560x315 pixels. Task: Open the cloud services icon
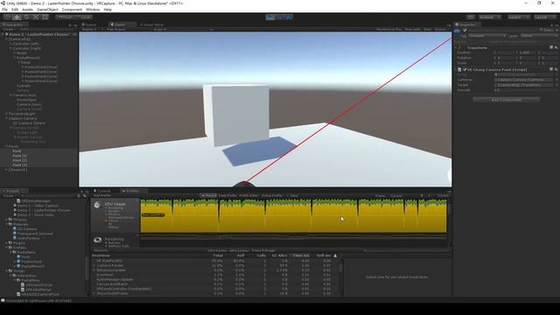coord(471,17)
